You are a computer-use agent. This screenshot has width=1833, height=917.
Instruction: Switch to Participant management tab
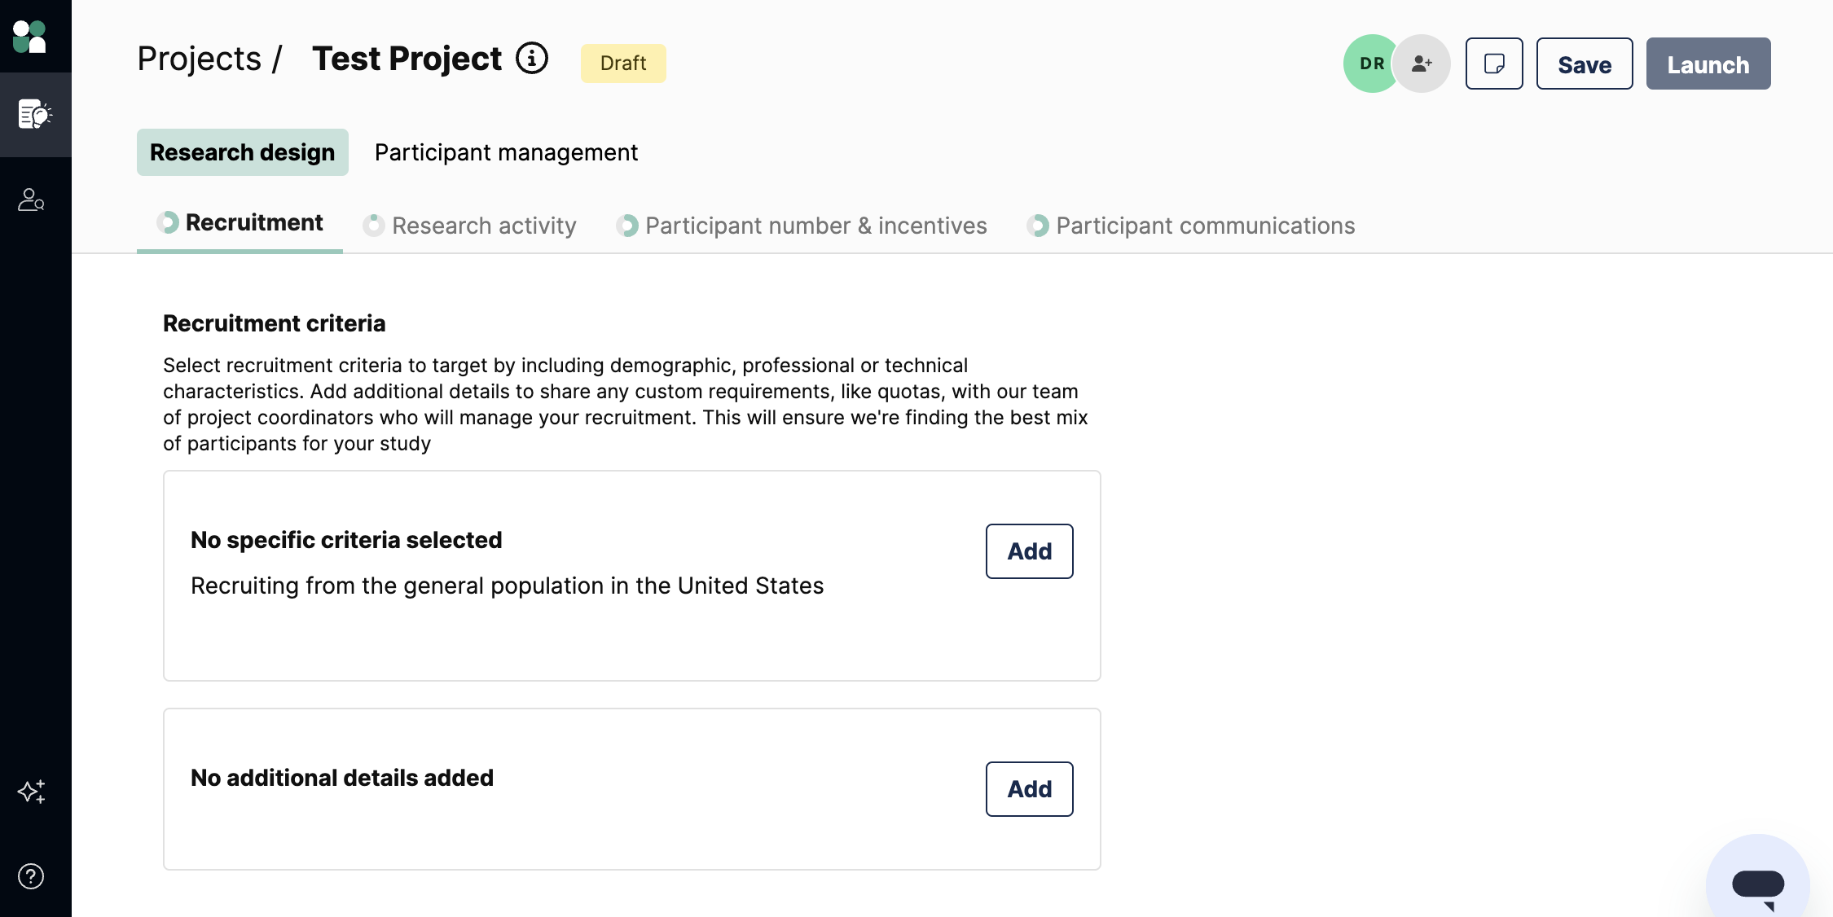tap(506, 152)
